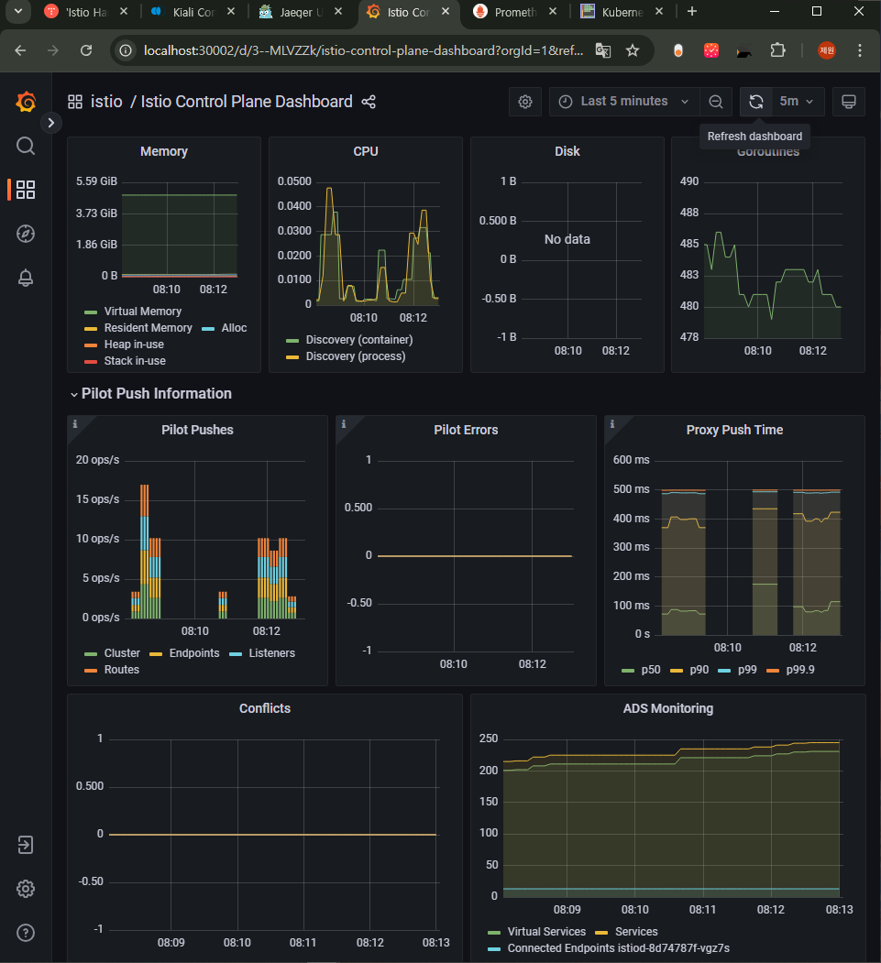Expand the sidebar with arrow button

(x=51, y=123)
